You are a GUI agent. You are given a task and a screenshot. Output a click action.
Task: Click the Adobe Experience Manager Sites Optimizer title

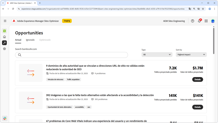(38, 21)
